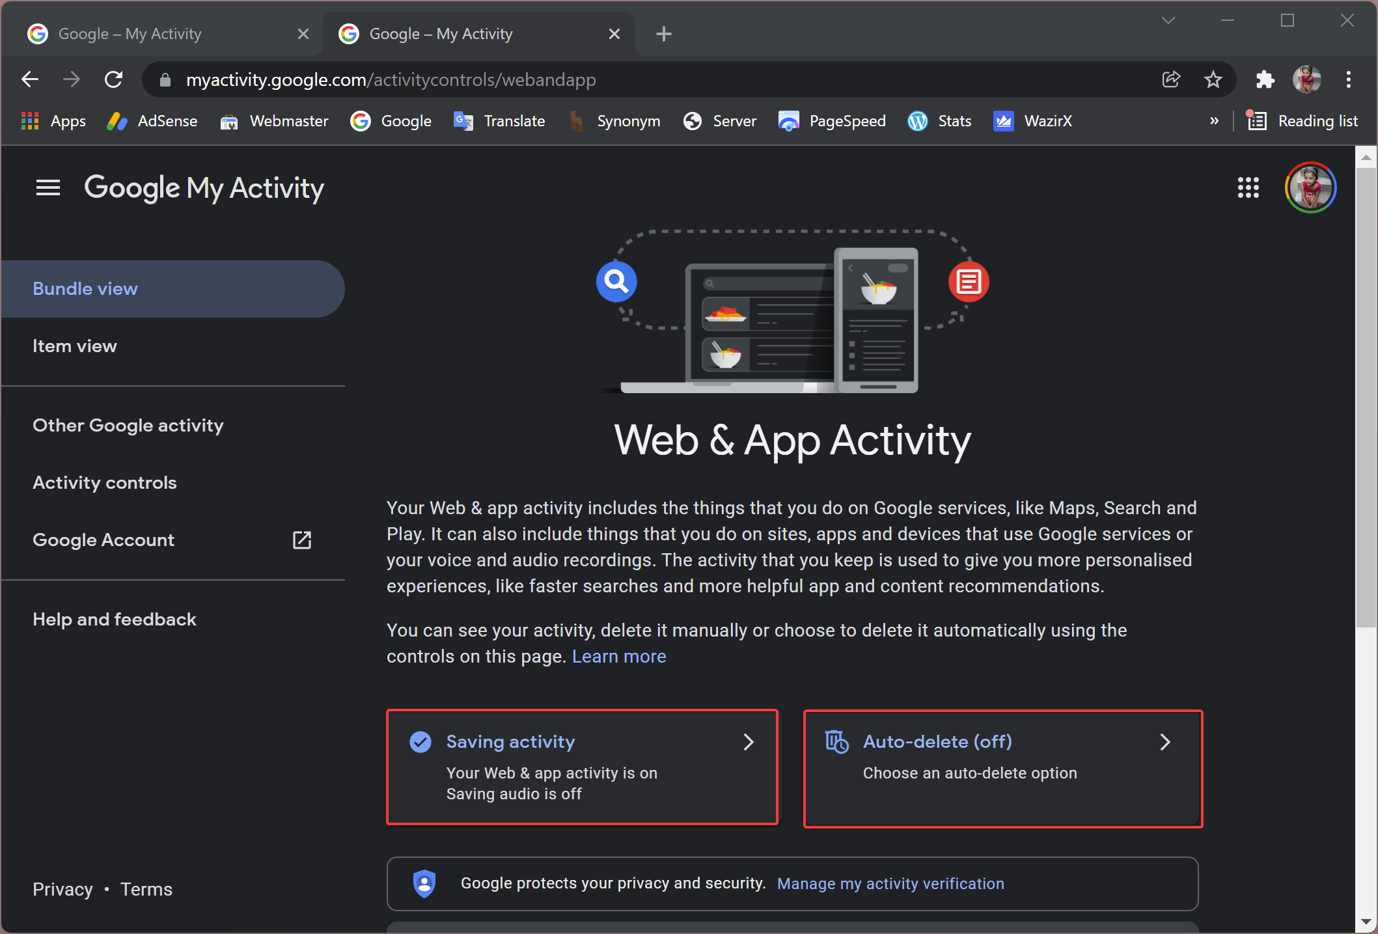The image size is (1378, 934).
Task: Close the first My Activity tab
Action: [303, 34]
